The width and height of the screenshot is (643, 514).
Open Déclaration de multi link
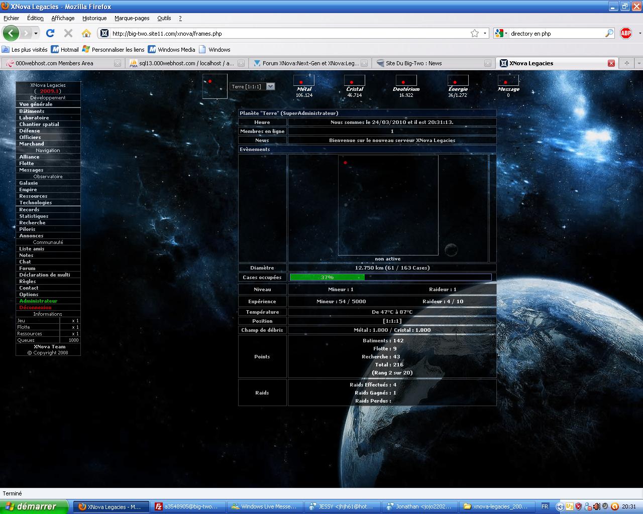[x=45, y=275]
